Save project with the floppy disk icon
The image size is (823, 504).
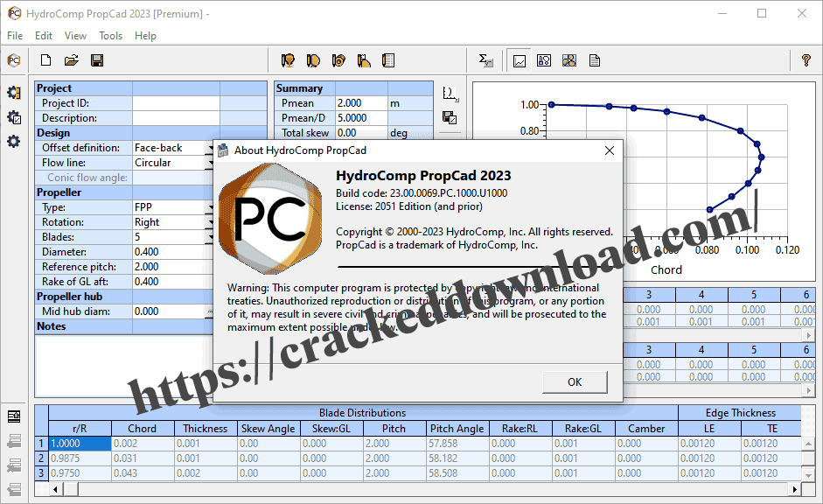pos(97,60)
